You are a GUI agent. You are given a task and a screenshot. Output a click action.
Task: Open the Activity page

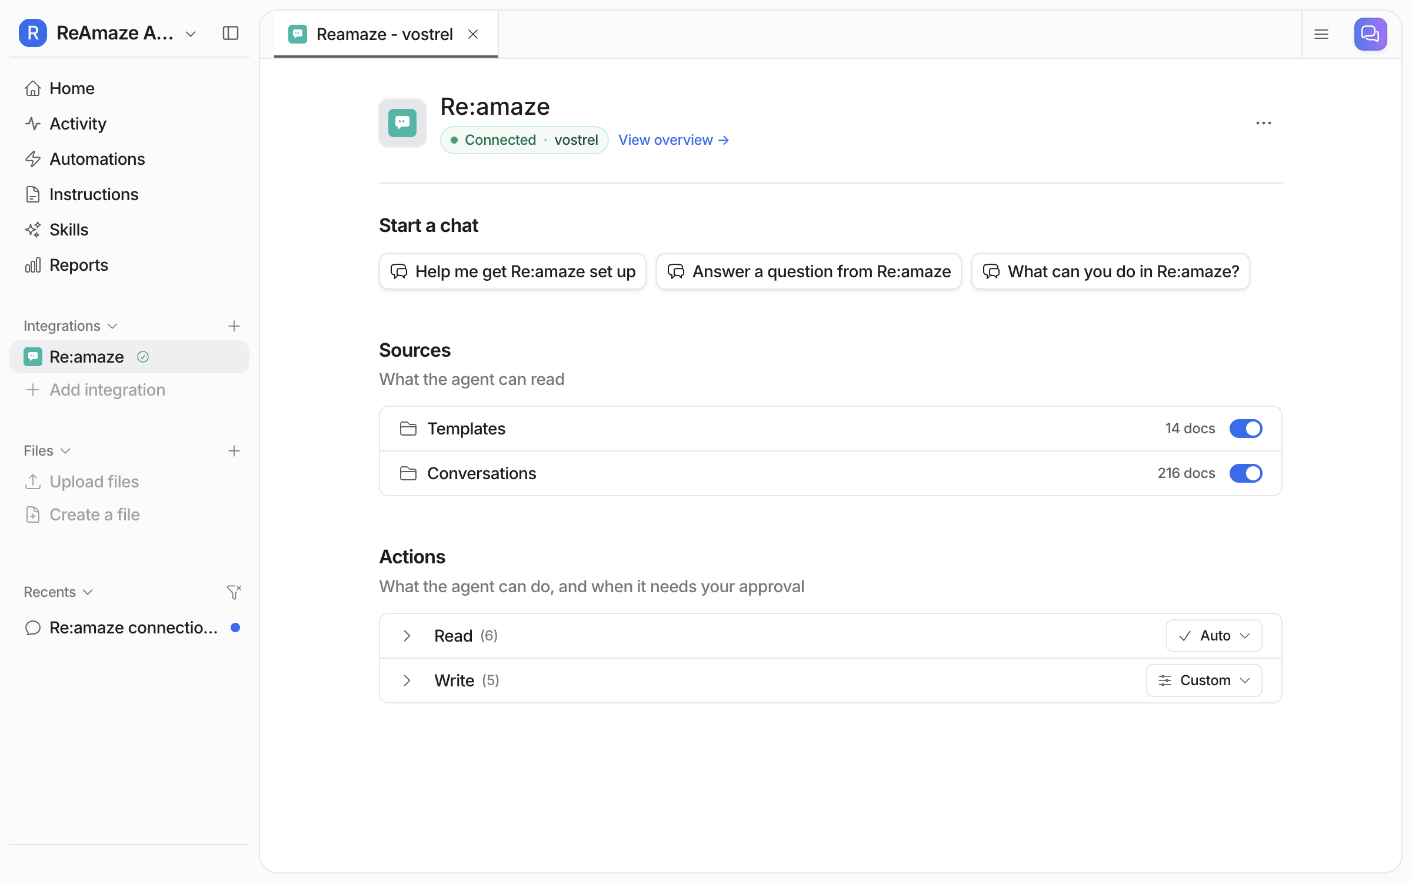pos(129,124)
